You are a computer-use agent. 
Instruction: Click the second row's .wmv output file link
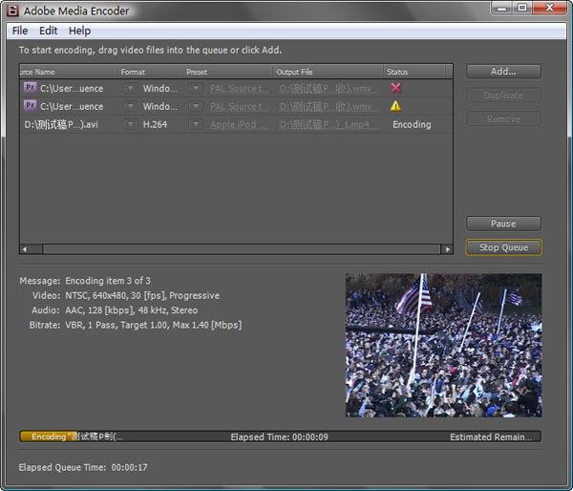pyautogui.click(x=327, y=107)
